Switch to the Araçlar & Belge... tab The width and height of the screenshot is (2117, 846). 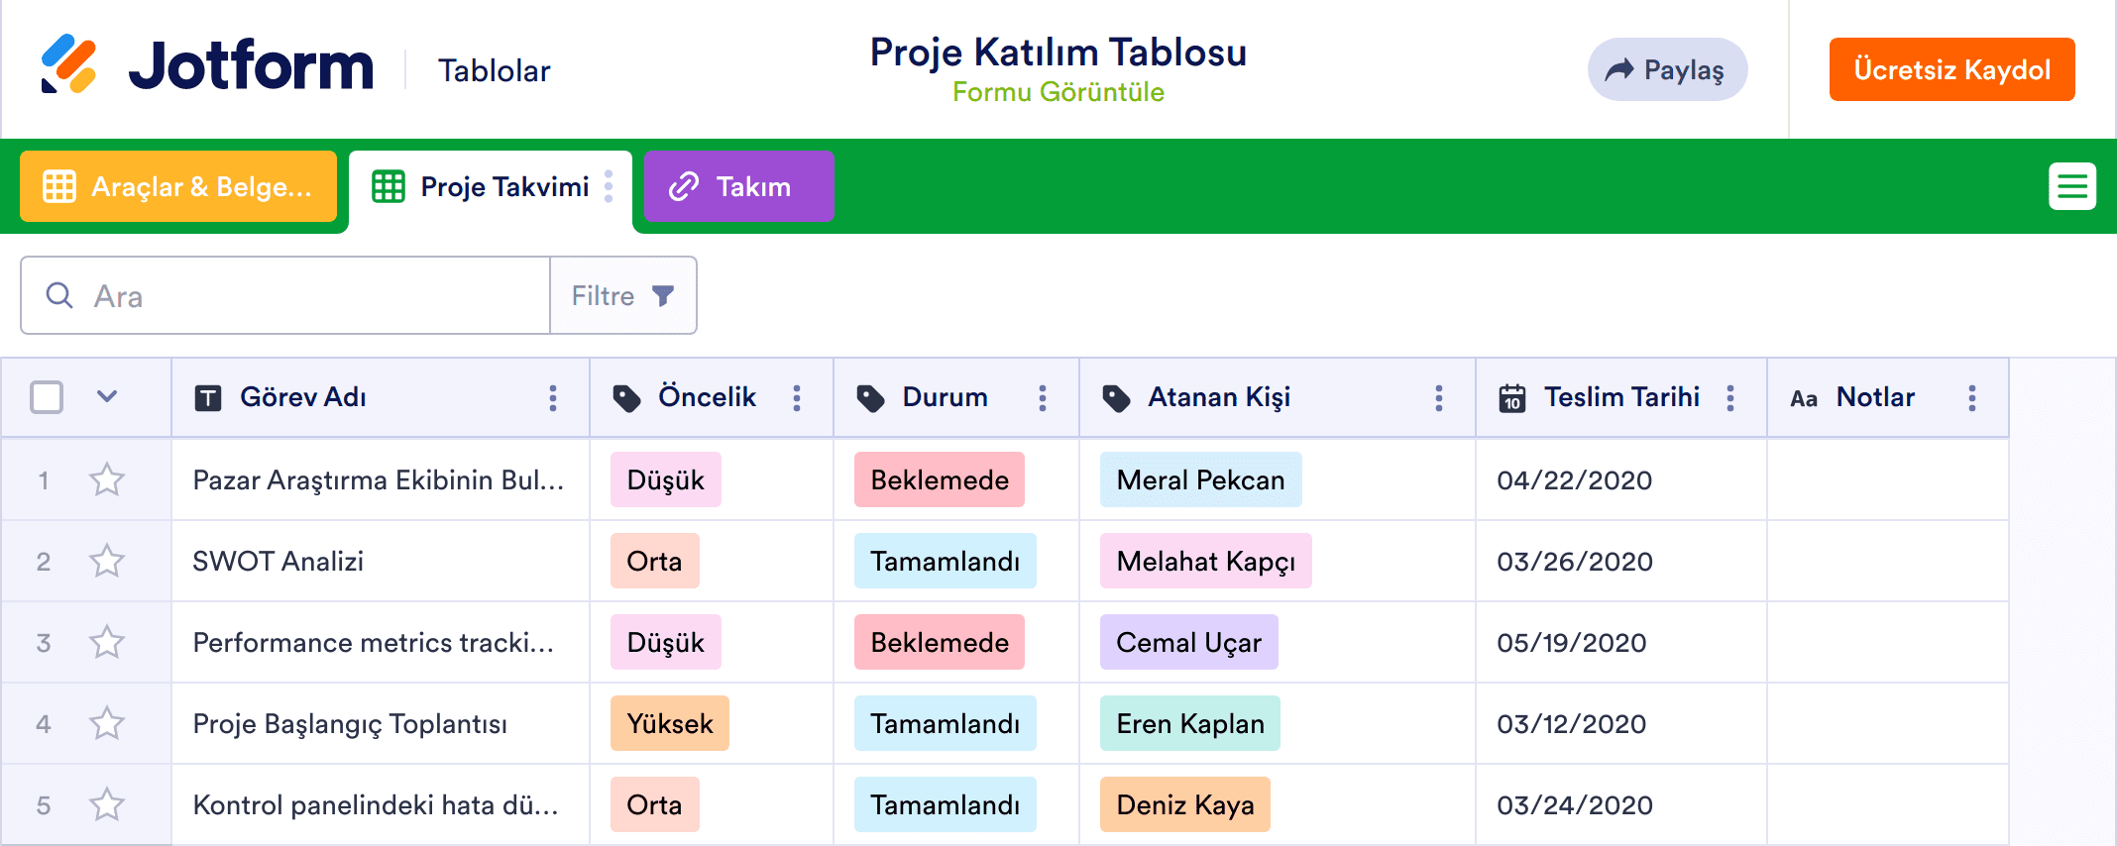tap(178, 186)
